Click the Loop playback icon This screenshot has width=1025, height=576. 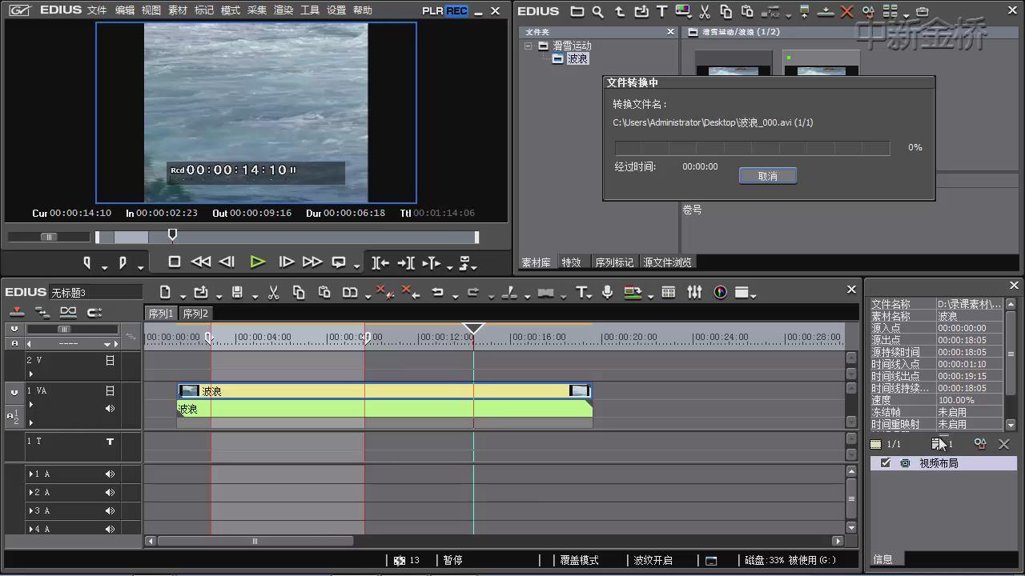click(339, 262)
